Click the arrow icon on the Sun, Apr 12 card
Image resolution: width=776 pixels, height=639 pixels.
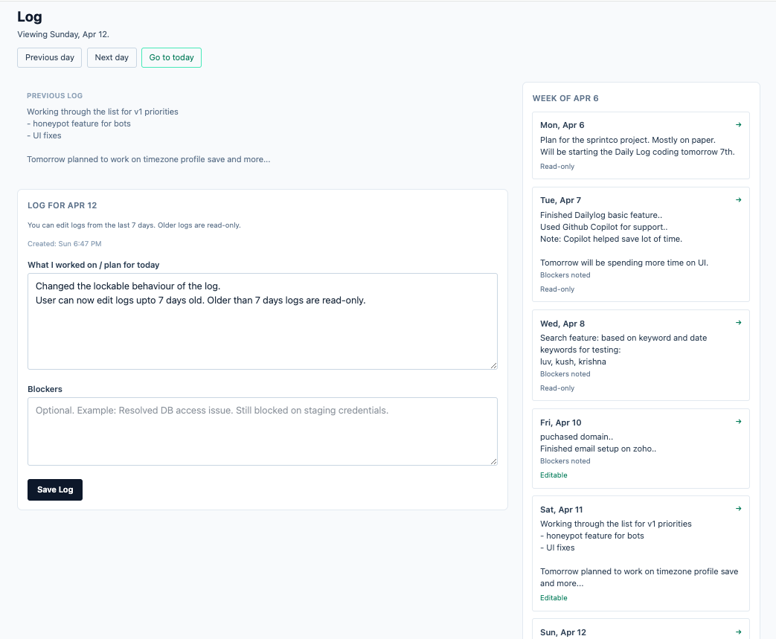(x=738, y=631)
